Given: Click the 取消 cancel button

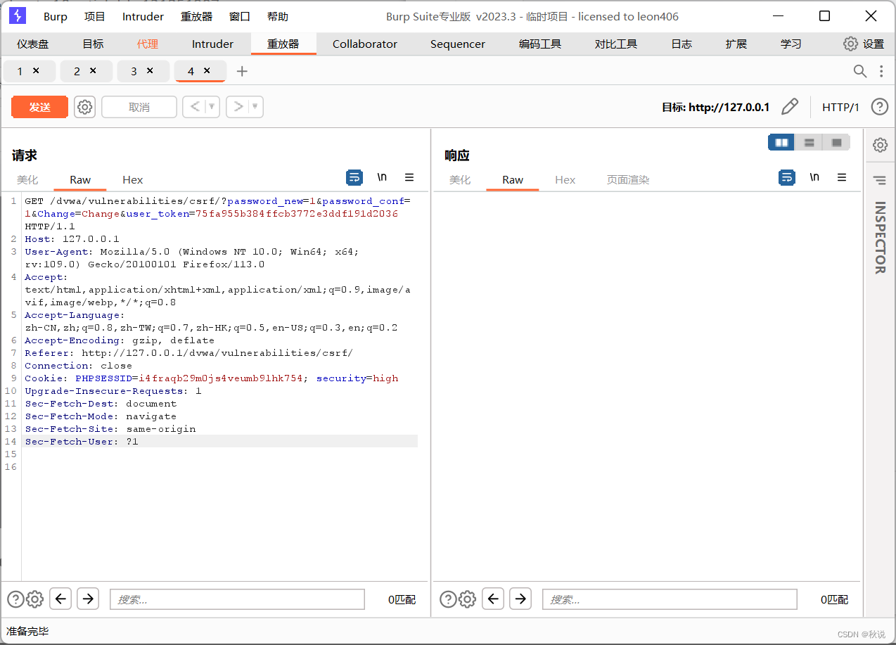Looking at the screenshot, I should click(x=139, y=107).
